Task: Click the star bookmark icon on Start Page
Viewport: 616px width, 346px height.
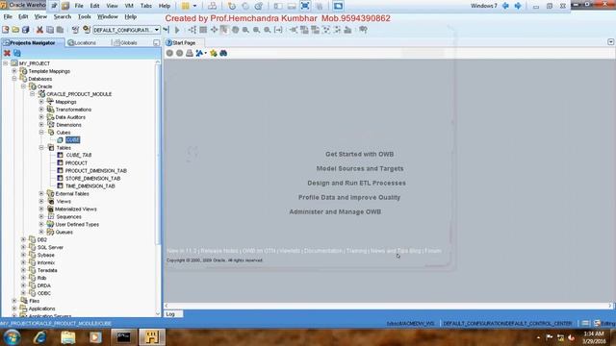Action: point(214,53)
